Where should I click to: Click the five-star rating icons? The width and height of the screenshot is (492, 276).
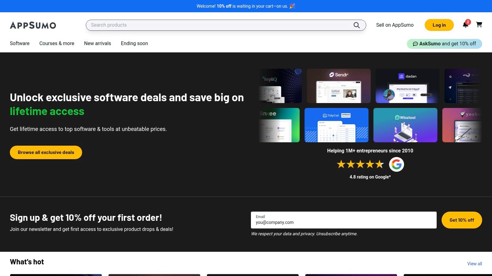(x=360, y=164)
